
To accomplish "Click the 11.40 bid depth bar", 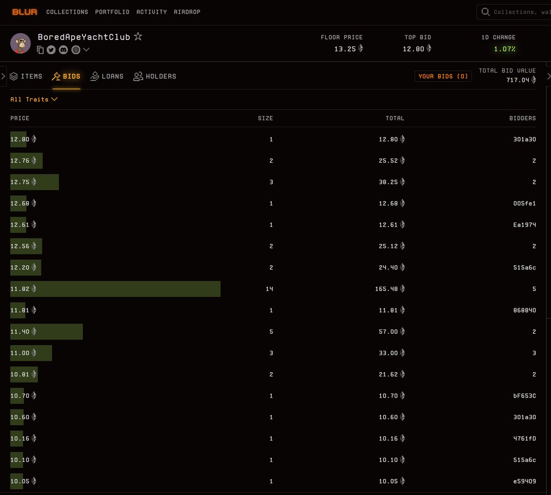I will click(x=46, y=331).
